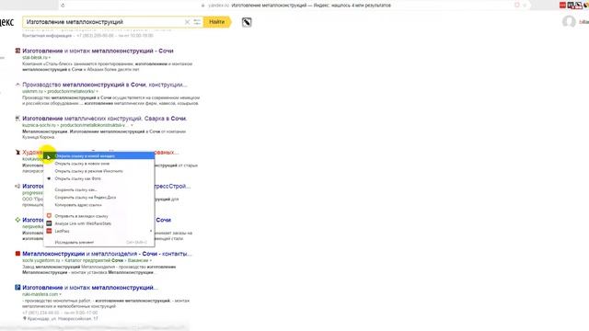Image resolution: width=589 pixels, height=331 pixels.
Task: Choose save link to Yandex Disk
Action: point(99,198)
